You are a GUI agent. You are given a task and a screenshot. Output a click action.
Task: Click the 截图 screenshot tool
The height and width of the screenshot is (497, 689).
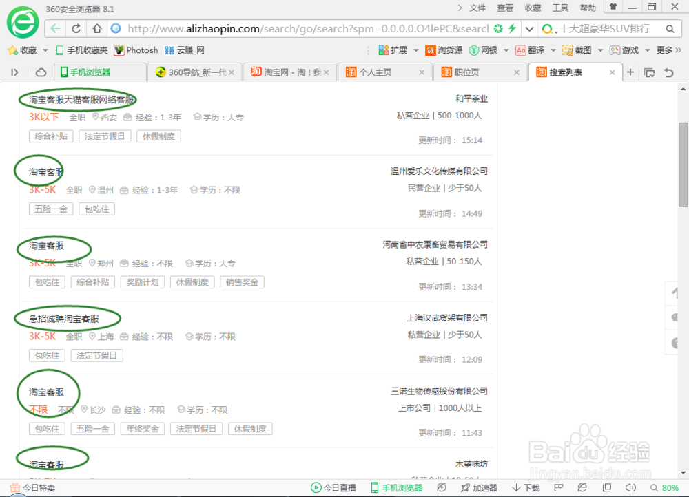(577, 50)
